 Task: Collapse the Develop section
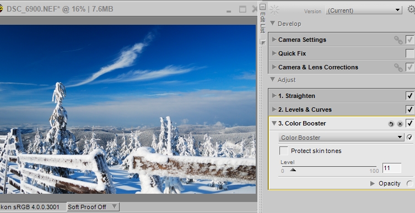(x=272, y=23)
